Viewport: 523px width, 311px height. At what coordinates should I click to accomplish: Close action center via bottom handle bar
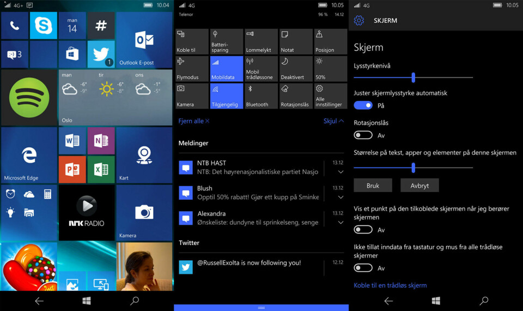click(x=261, y=308)
